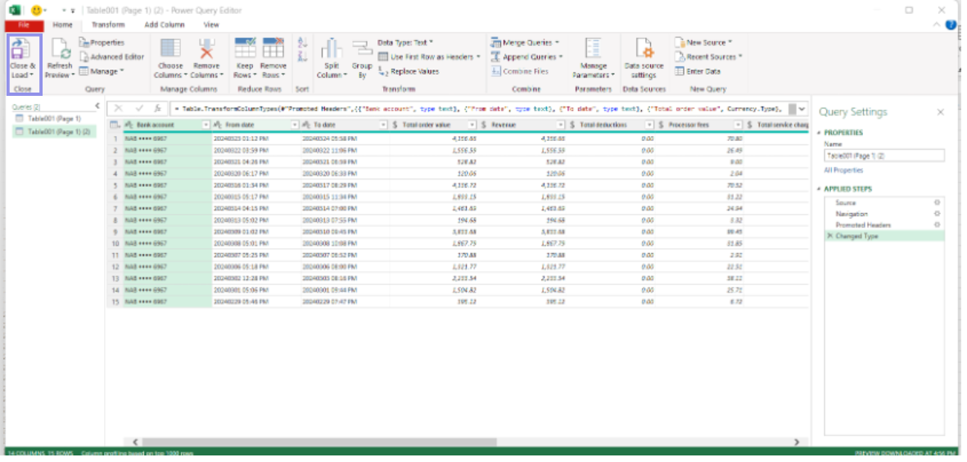Image resolution: width=967 pixels, height=462 pixels.
Task: Click the horizontal scrollbar under the grid
Action: pyautogui.click(x=320, y=442)
